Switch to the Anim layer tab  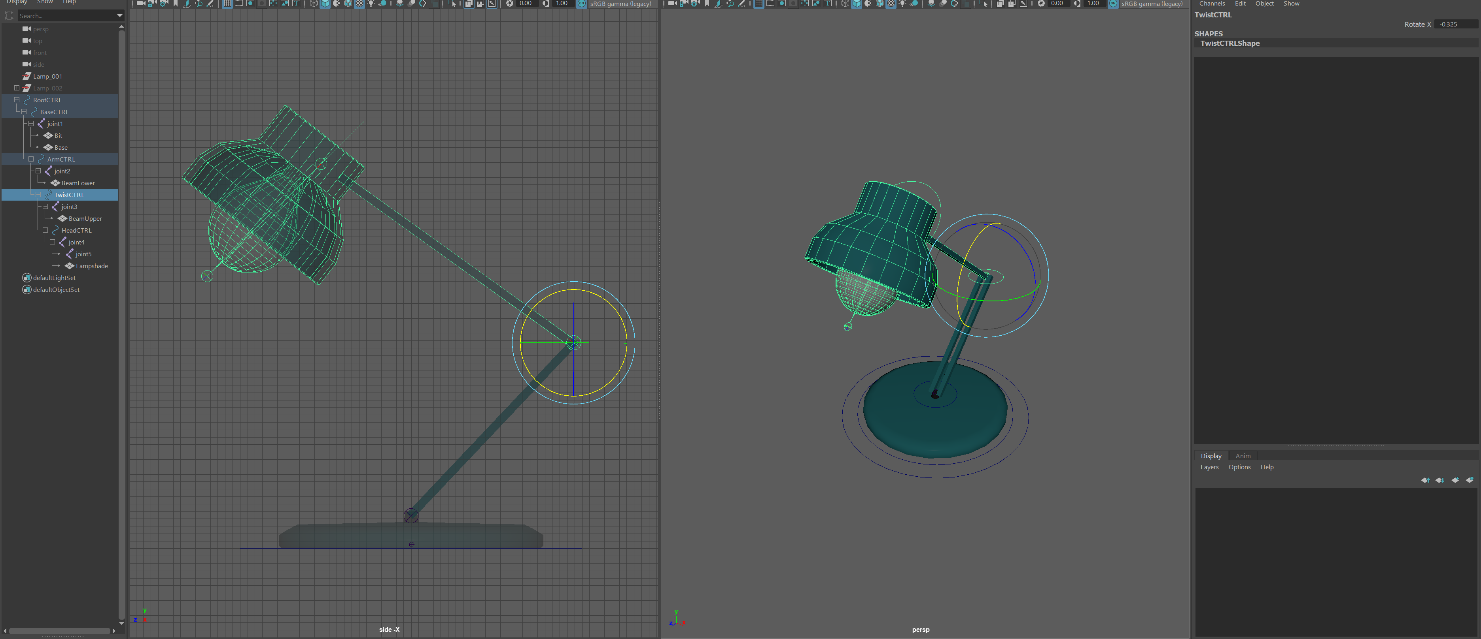pos(1243,456)
